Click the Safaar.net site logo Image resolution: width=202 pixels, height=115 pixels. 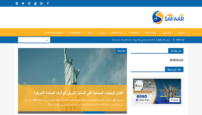click(168, 18)
